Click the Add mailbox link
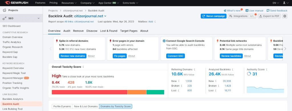 (151, 22)
